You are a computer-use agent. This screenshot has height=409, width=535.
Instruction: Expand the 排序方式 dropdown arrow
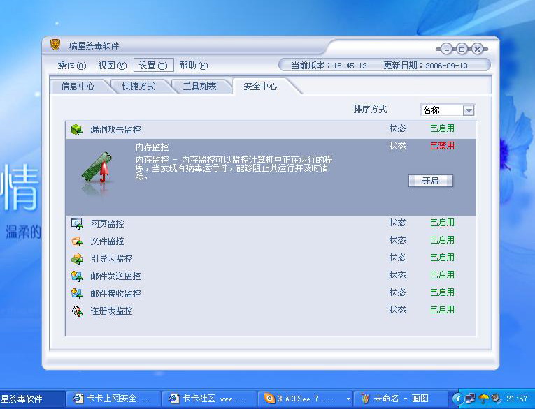coord(469,110)
